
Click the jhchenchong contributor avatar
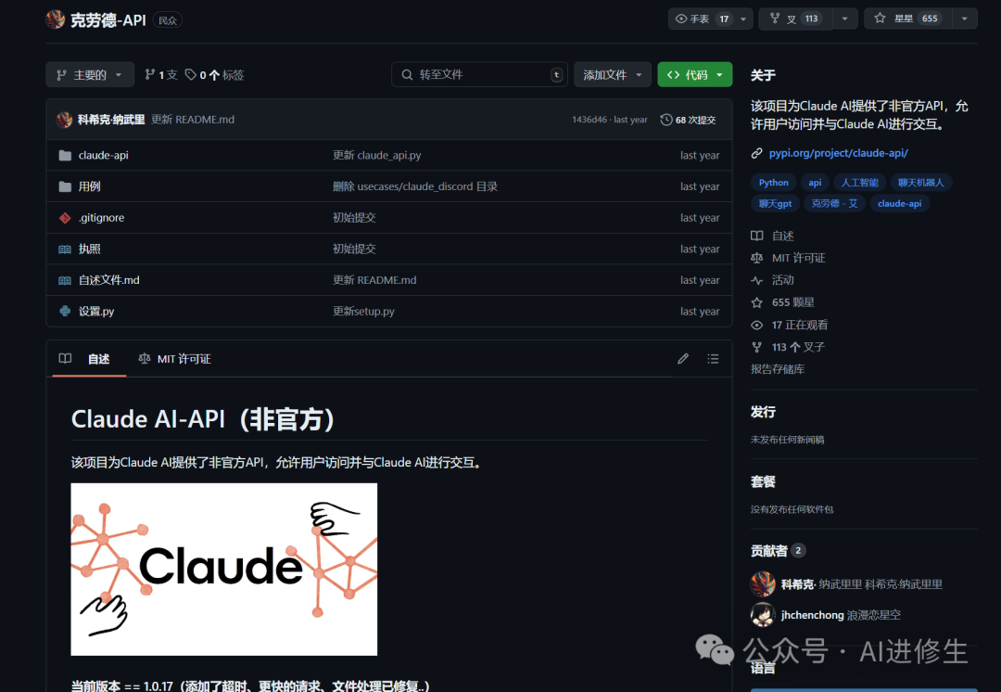(762, 615)
